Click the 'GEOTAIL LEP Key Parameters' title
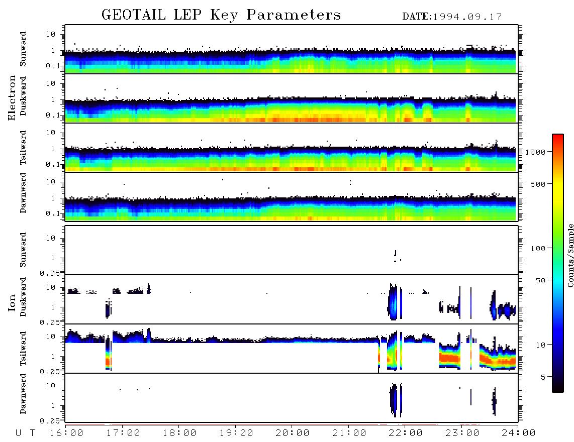 click(221, 15)
